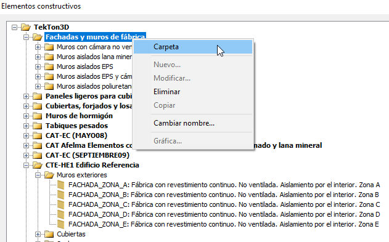
Task: Click CAT Afelma Elementos folder icon
Action: coord(38,145)
